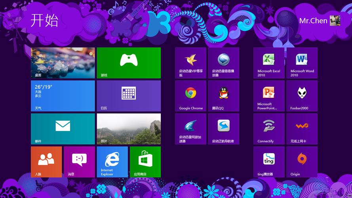Open the green Store shopping bag tile
The width and height of the screenshot is (352, 198).
(145, 162)
